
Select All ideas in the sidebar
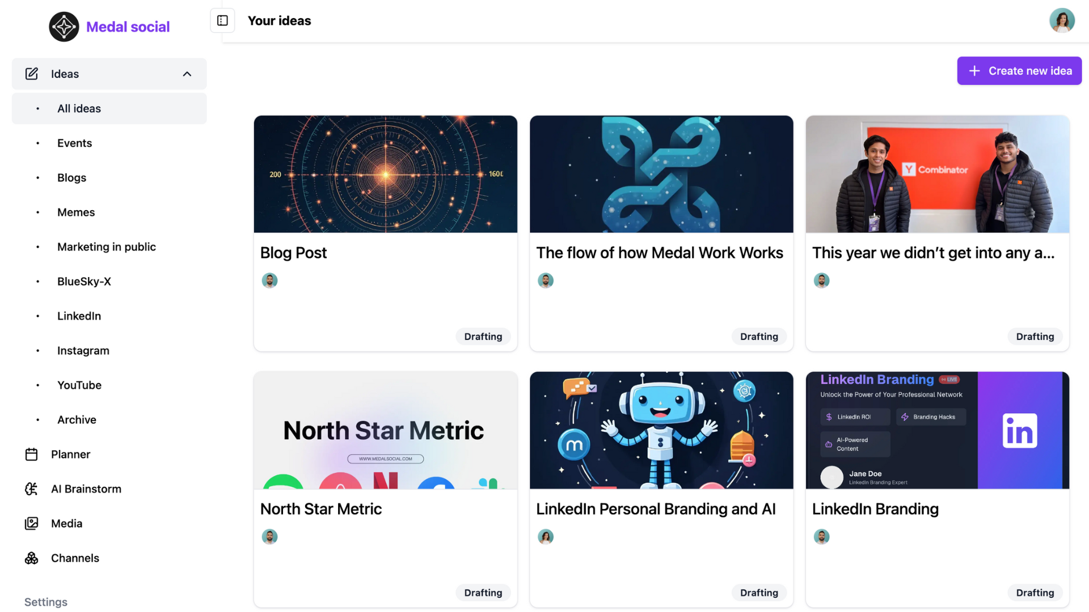point(79,109)
